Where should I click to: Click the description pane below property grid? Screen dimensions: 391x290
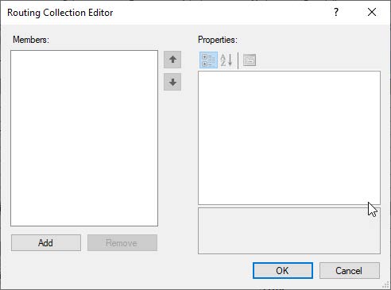point(289,230)
